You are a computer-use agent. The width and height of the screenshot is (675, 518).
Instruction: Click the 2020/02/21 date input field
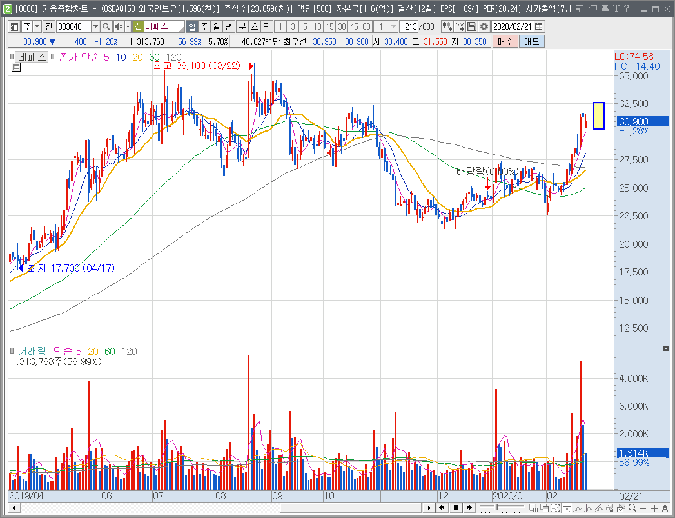(x=513, y=26)
